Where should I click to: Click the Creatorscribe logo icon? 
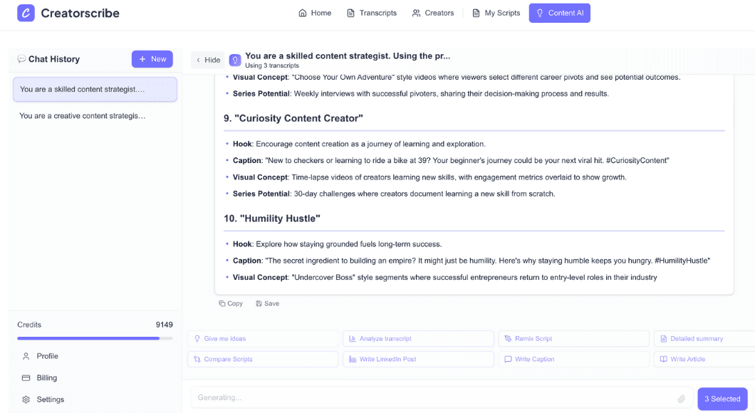(x=26, y=13)
